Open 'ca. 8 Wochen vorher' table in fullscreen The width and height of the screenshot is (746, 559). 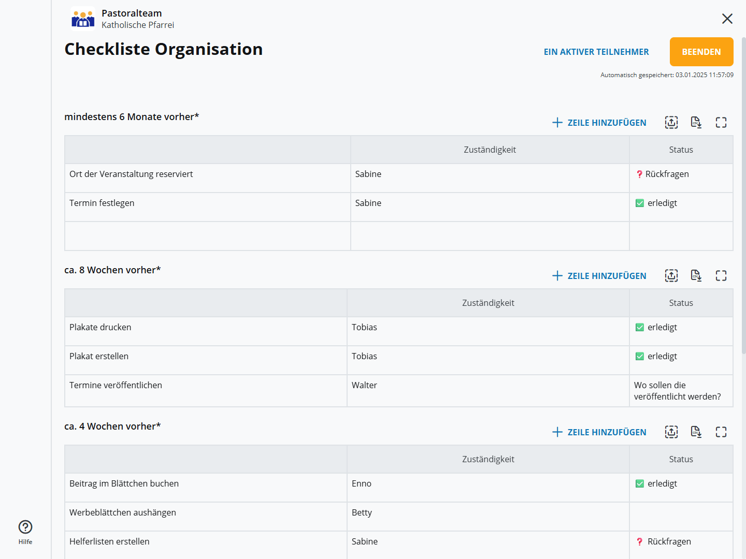pyautogui.click(x=721, y=275)
